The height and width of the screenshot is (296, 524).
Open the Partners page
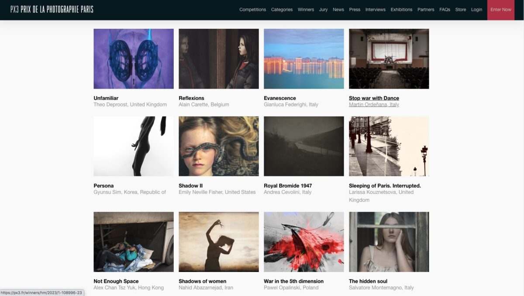[426, 10]
